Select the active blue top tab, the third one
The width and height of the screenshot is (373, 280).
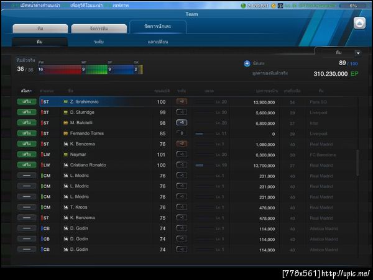[158, 27]
